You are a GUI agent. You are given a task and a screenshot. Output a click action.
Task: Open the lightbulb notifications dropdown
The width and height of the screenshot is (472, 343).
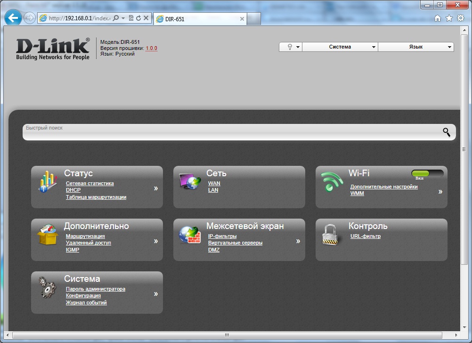tap(291, 47)
